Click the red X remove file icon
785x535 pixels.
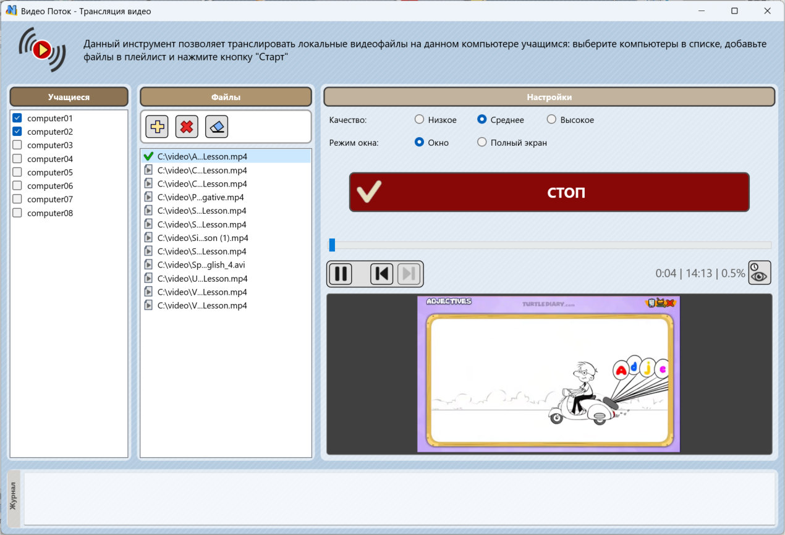187,127
